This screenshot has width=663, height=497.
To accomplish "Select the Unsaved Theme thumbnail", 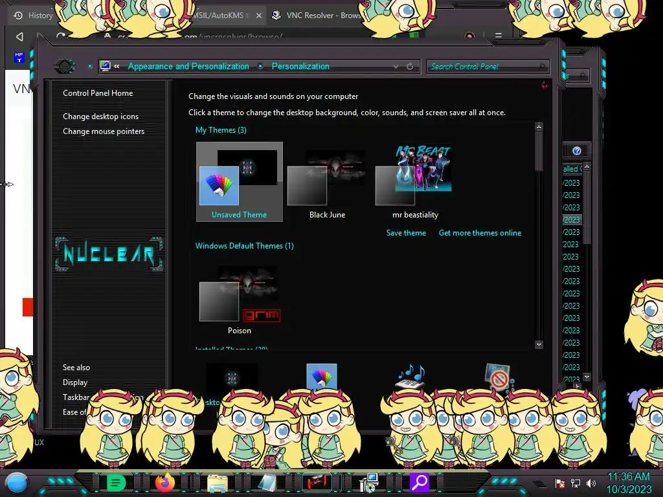I will [x=240, y=182].
